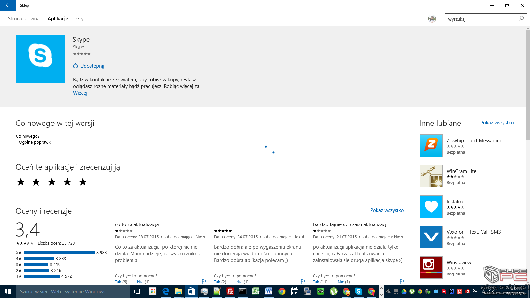
Task: Open 'bardzo fajnie do czasu aktualizacji' review
Action: (x=350, y=224)
